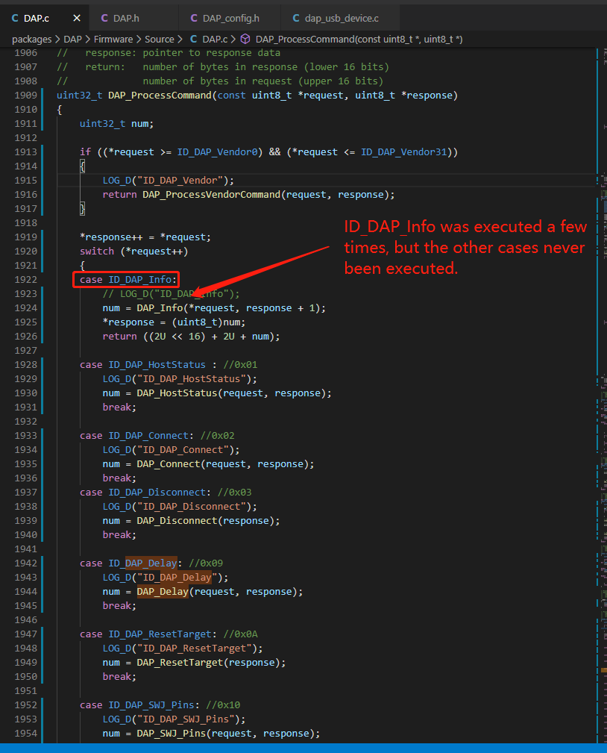This screenshot has width=607, height=753.
Task: Open the DAP.c breadcrumb file entry
Action: (x=215, y=40)
